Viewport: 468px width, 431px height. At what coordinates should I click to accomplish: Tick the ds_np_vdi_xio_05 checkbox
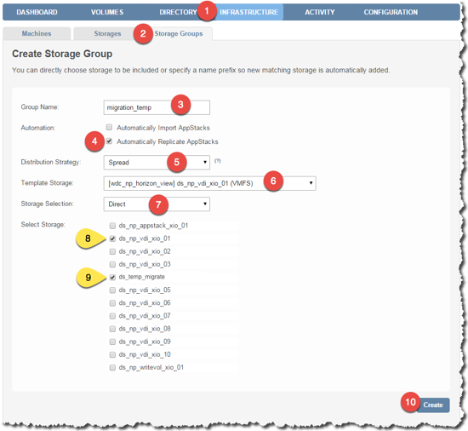pos(112,290)
